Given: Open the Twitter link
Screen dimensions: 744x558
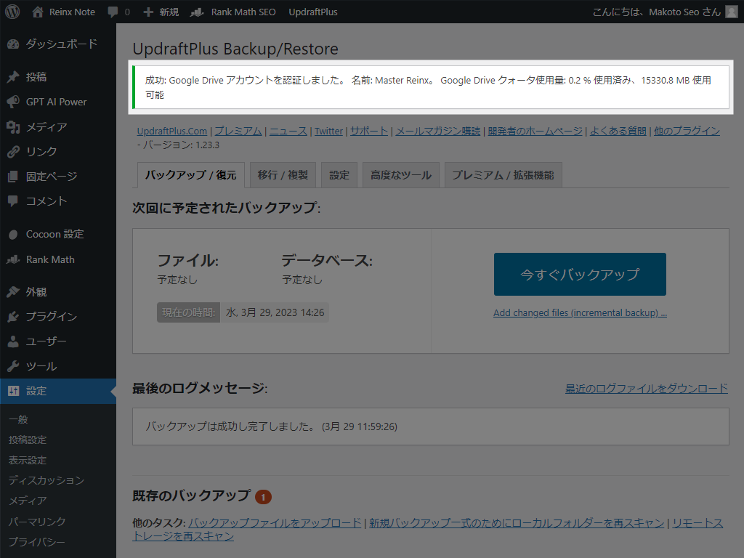Looking at the screenshot, I should tap(328, 131).
